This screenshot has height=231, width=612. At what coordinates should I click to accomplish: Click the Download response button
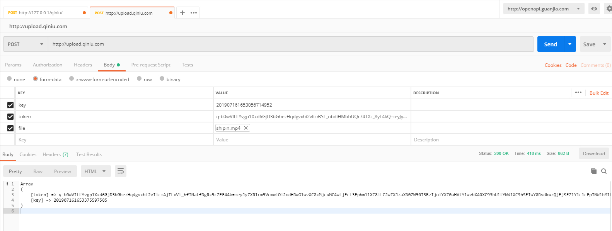[x=594, y=153]
